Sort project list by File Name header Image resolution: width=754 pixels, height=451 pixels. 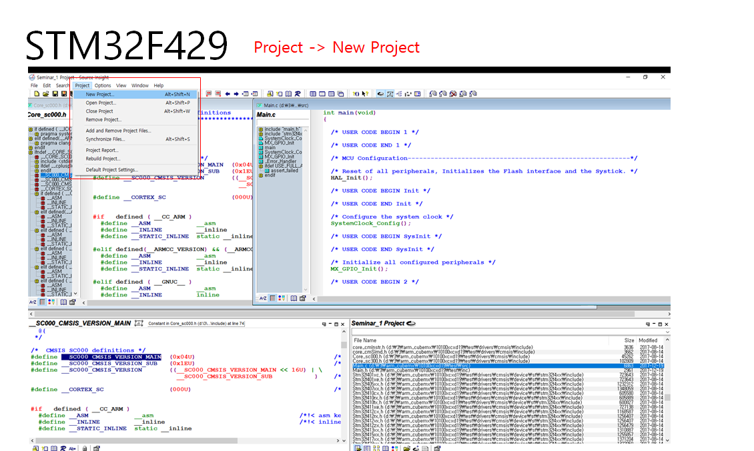click(x=481, y=340)
